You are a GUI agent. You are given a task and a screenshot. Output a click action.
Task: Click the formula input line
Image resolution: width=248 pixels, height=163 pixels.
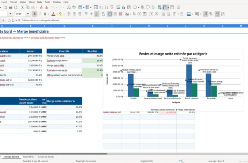(x=134, y=20)
